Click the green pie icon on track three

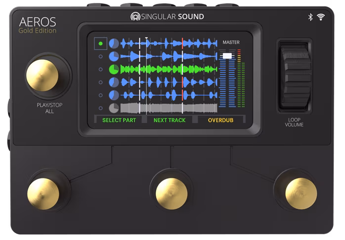(114, 69)
